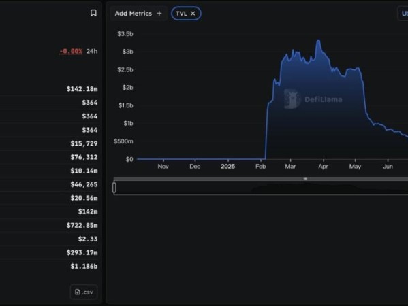Select the $20.56m value
The height and width of the screenshot is (306, 408).
pyautogui.click(x=84, y=198)
